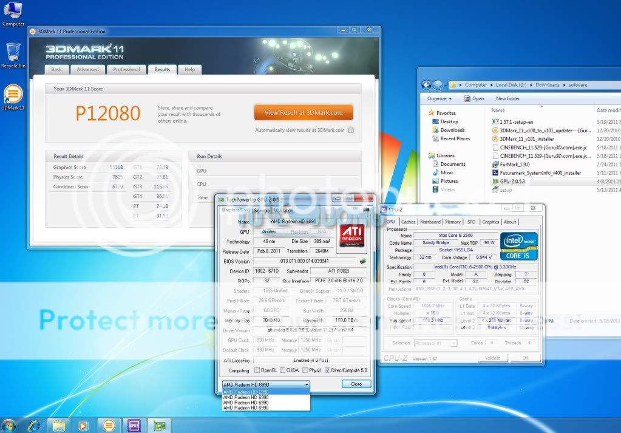Open the Validation tab in GPU-Z
Screen dimensions: 621x433
(283, 211)
